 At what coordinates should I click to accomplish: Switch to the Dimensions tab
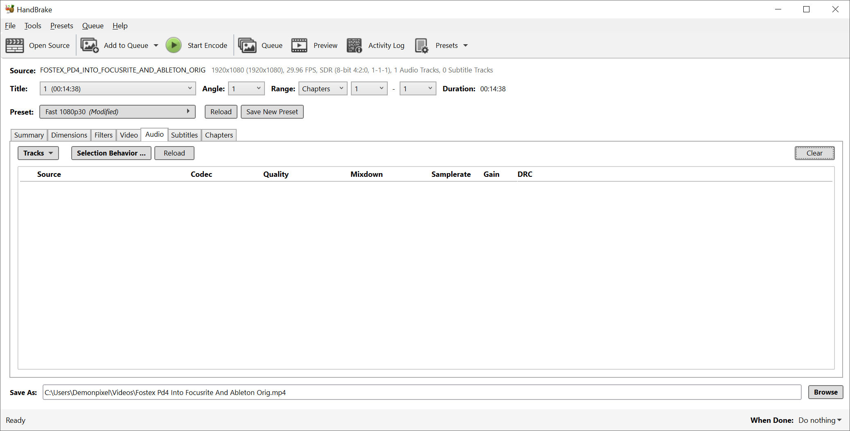pyautogui.click(x=69, y=135)
